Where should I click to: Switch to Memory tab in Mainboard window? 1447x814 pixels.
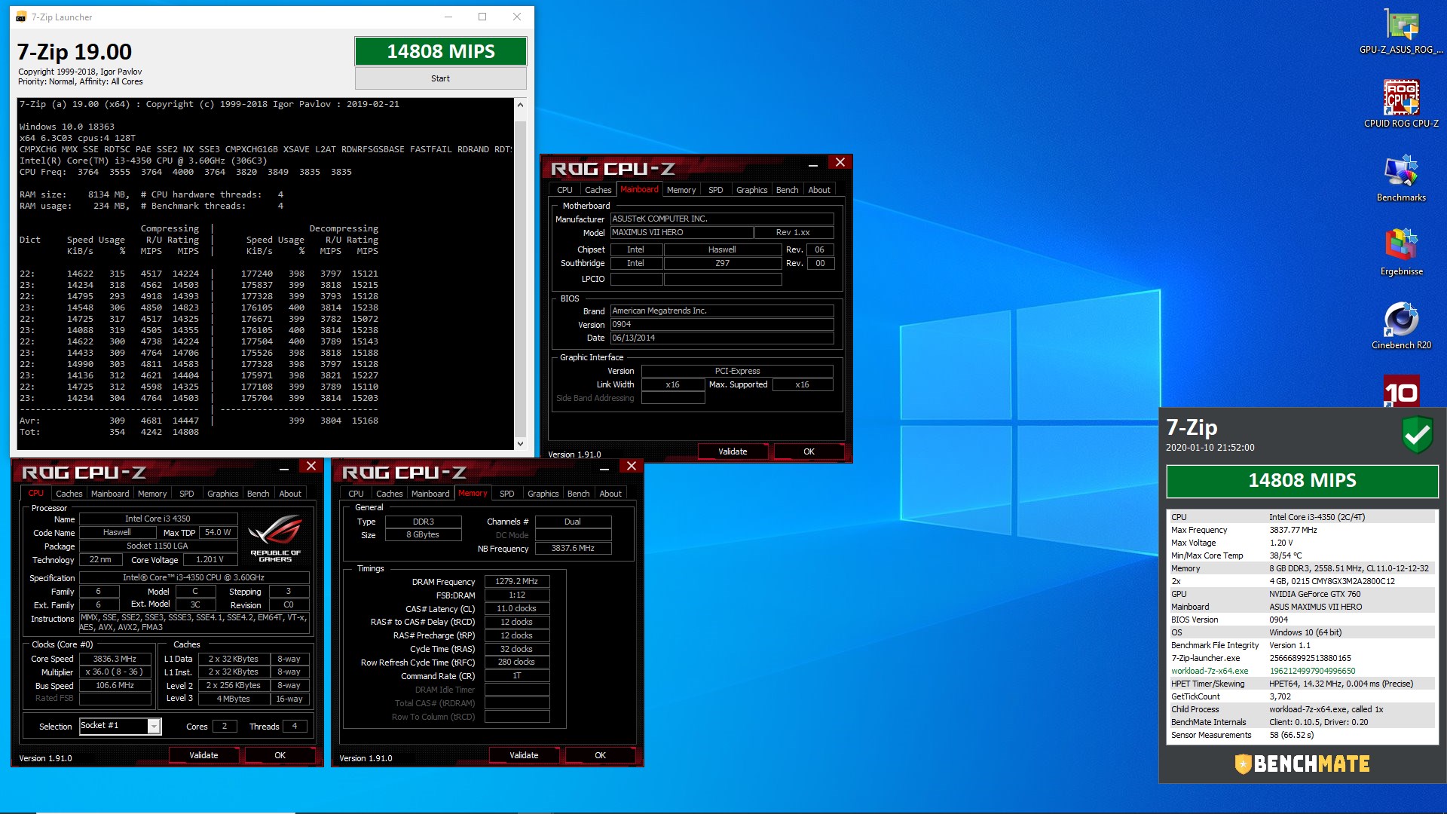point(681,190)
